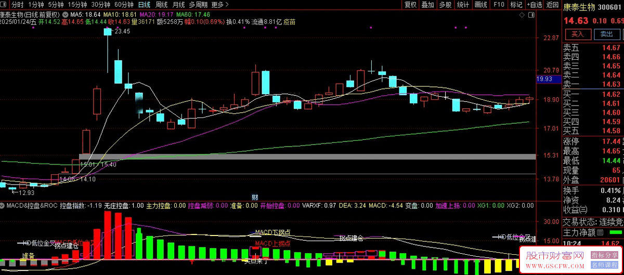Click the 卖出 sell button
This screenshot has width=624, height=275.
[x=607, y=34]
